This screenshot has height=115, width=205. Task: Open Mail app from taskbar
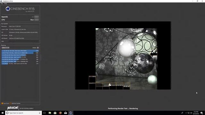point(65,113)
